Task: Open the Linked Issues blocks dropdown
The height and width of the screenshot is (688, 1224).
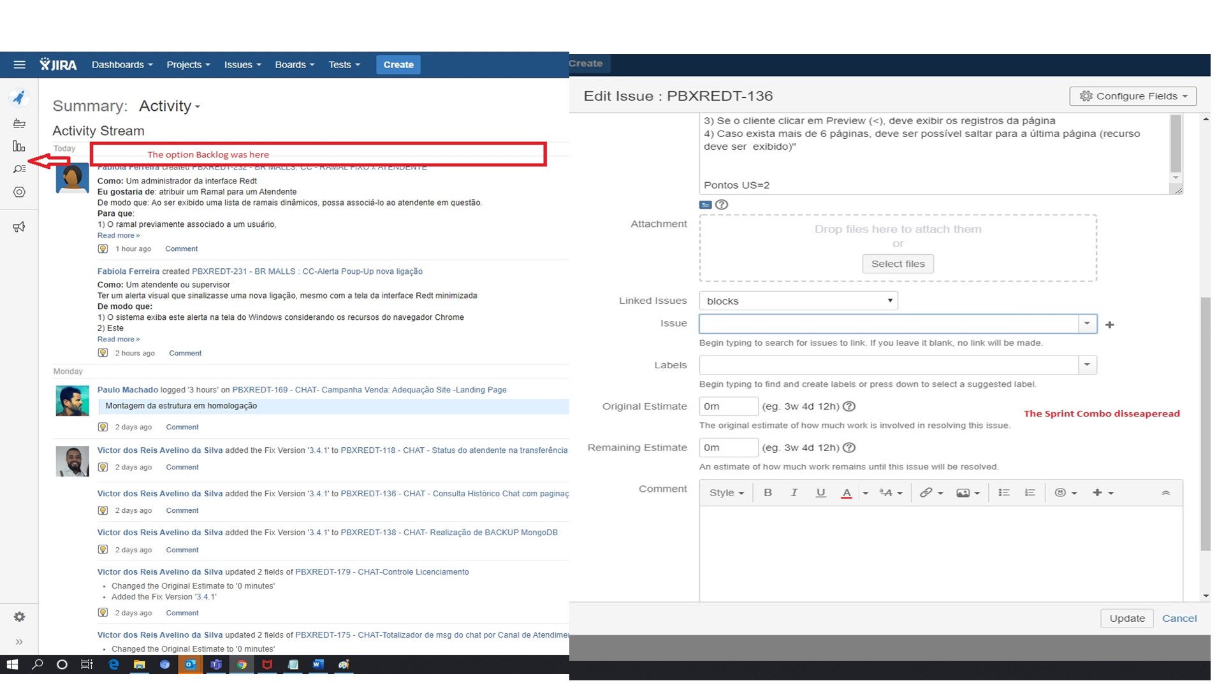Action: 798,301
